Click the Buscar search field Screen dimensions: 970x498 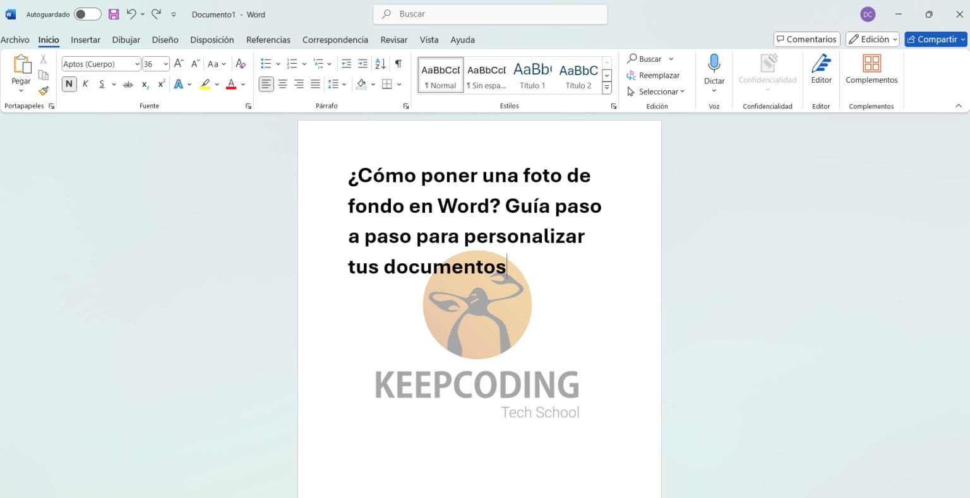pos(489,13)
